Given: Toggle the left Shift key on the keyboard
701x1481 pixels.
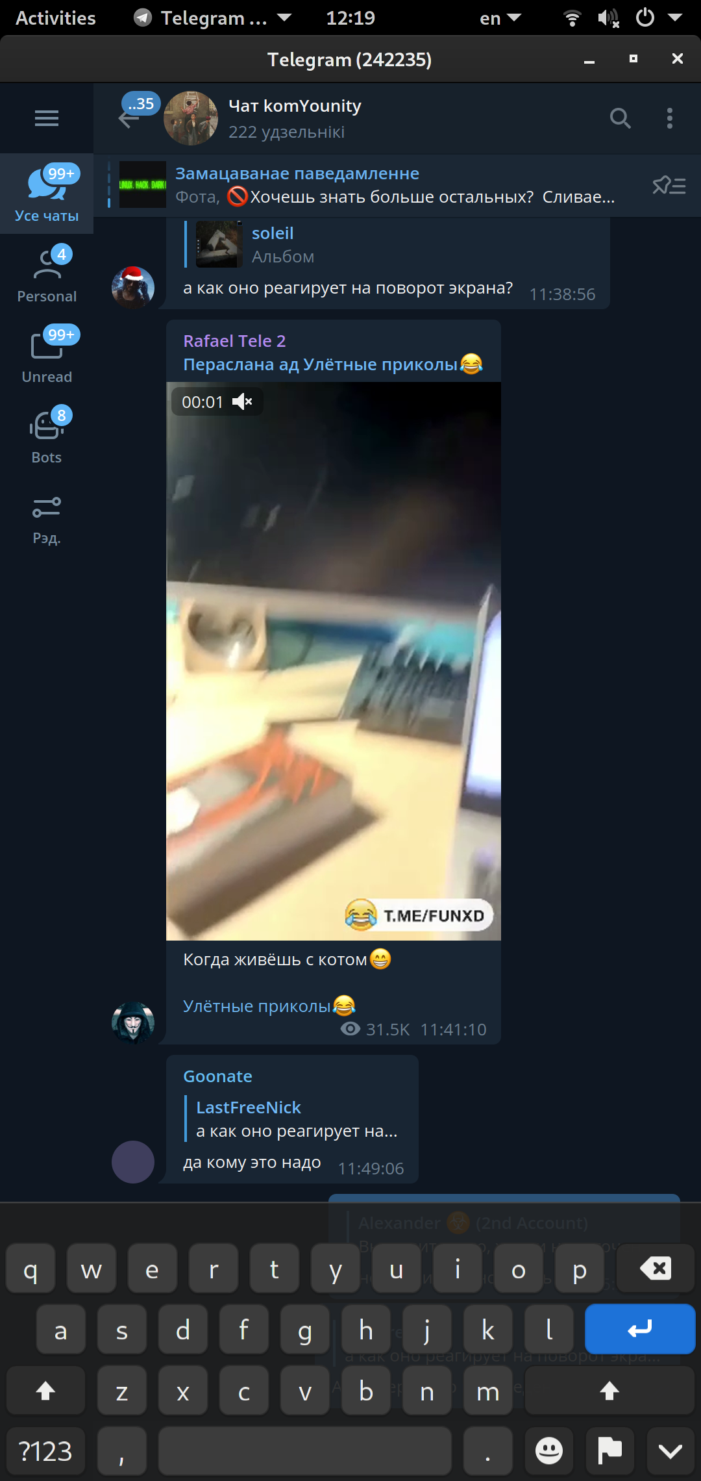Looking at the screenshot, I should tap(45, 1391).
